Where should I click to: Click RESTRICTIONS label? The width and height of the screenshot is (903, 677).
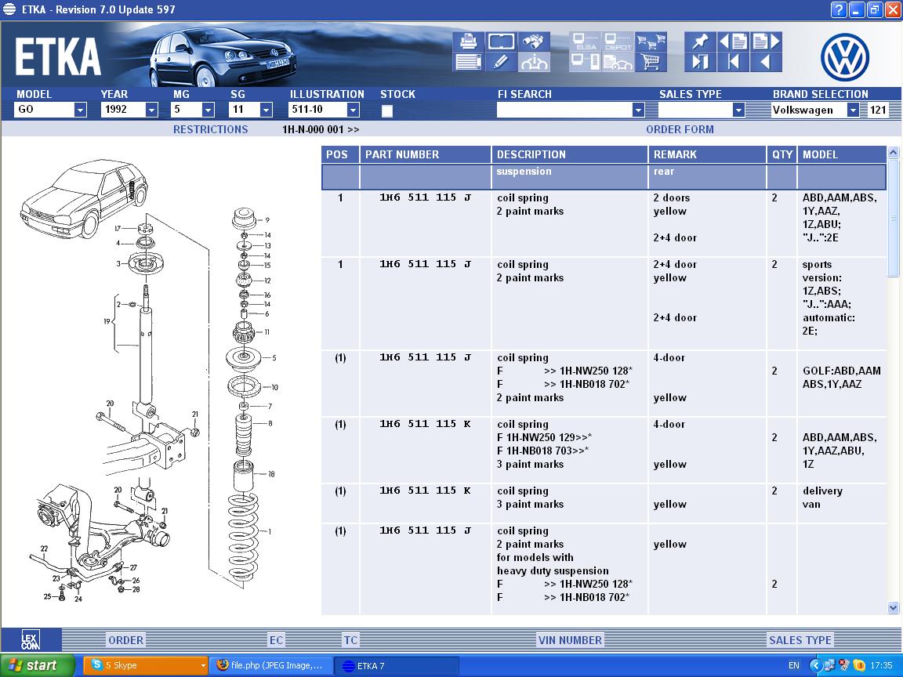[x=210, y=129]
